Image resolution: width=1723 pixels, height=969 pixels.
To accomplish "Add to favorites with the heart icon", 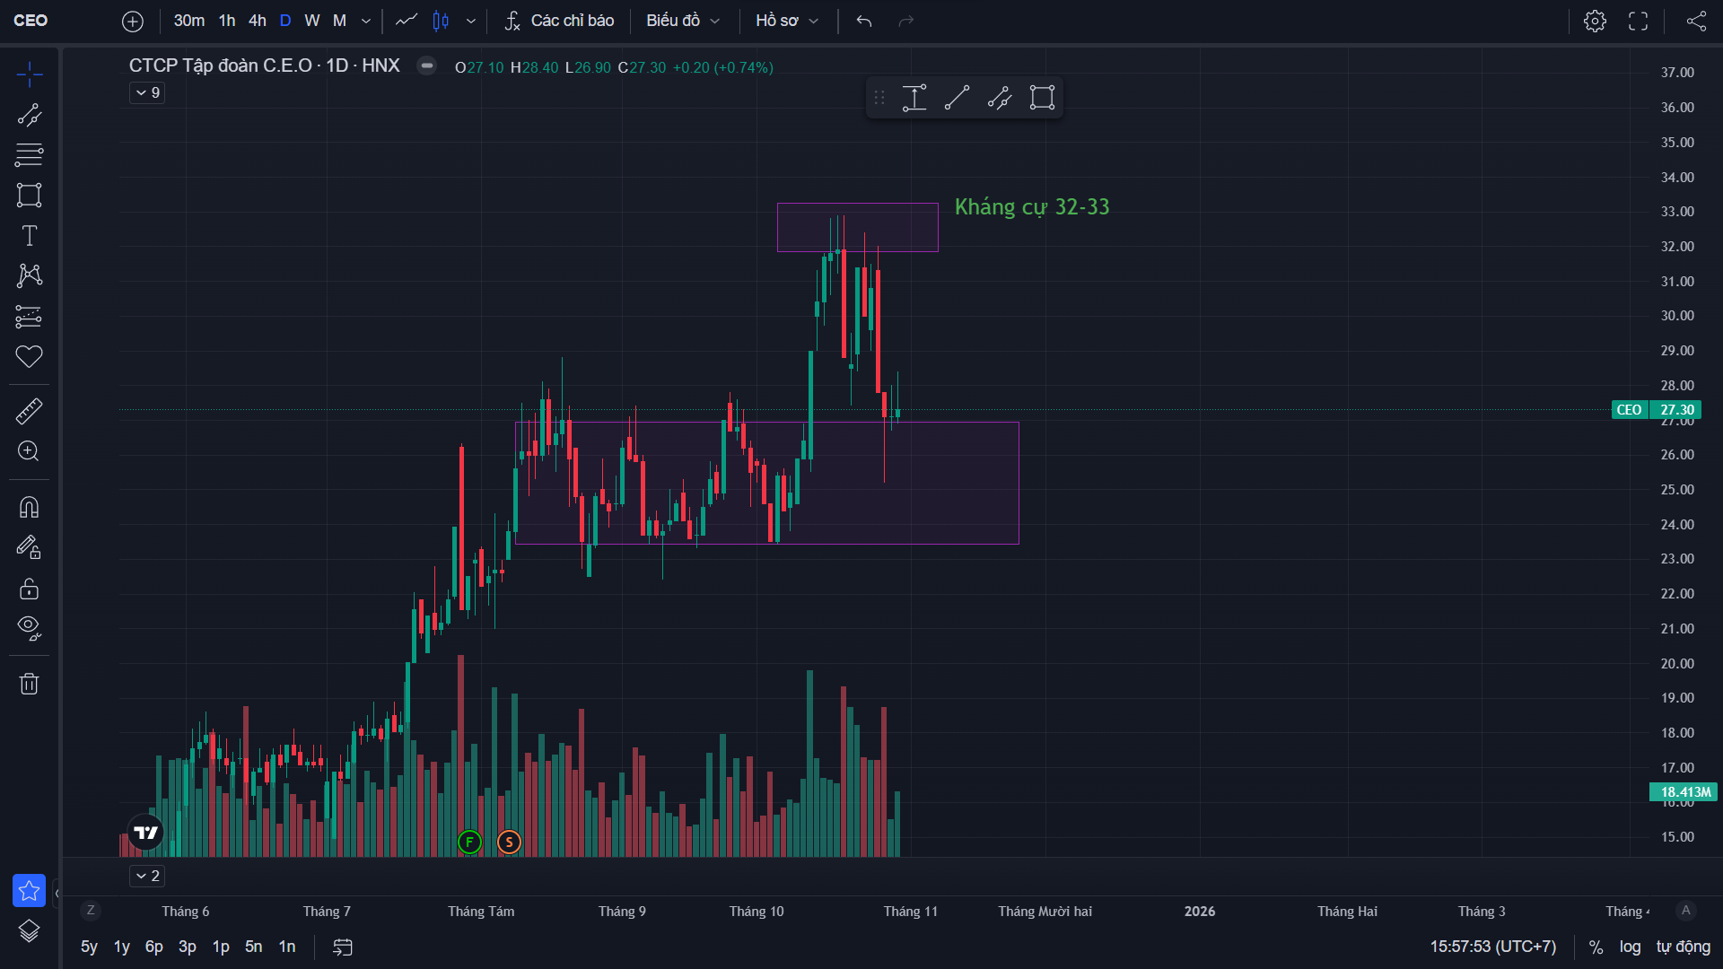I will pos(29,356).
